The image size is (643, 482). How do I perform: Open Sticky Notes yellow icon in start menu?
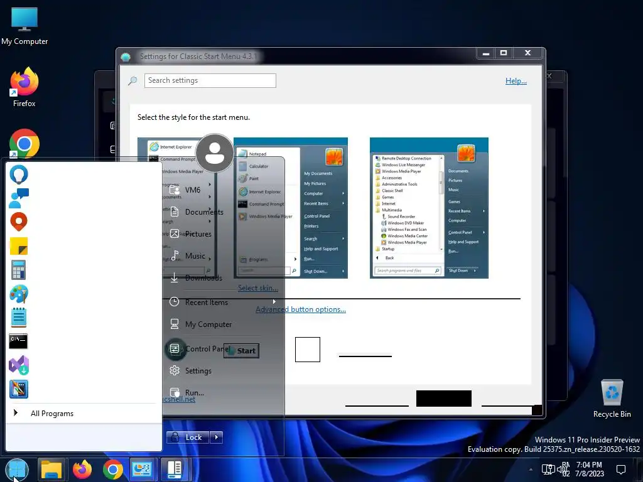(19, 246)
